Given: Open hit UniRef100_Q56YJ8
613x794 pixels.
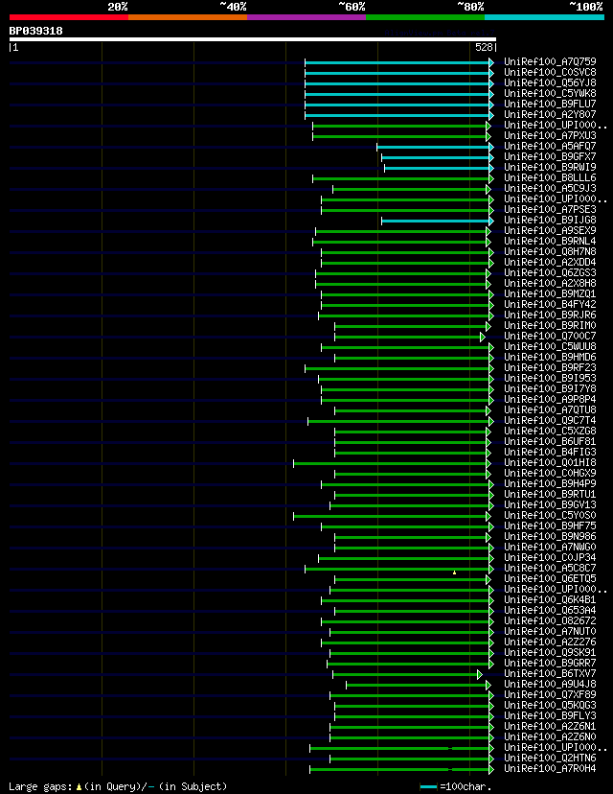Looking at the screenshot, I should [550, 83].
